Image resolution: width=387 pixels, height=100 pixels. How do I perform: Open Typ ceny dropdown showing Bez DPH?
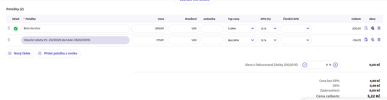coord(241,40)
